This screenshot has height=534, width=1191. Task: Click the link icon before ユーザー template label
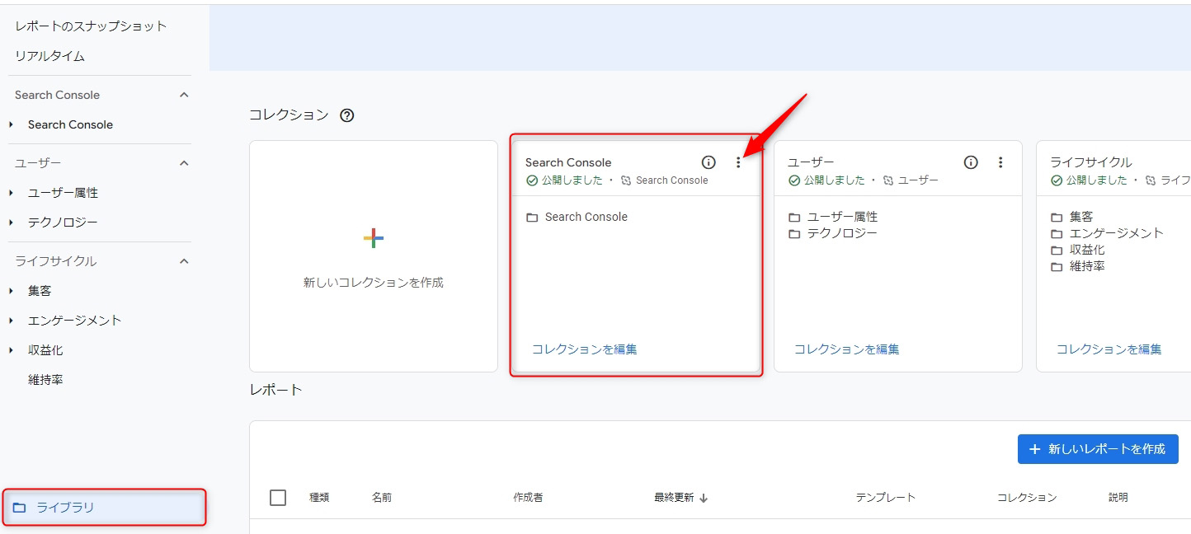coord(888,180)
